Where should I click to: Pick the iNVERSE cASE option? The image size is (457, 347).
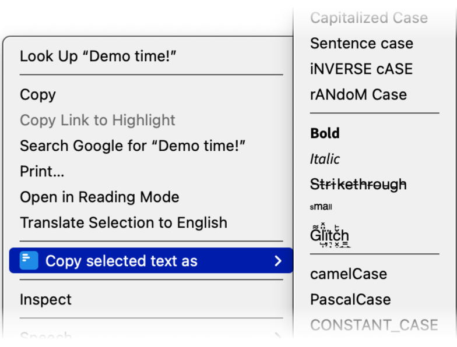361,69
